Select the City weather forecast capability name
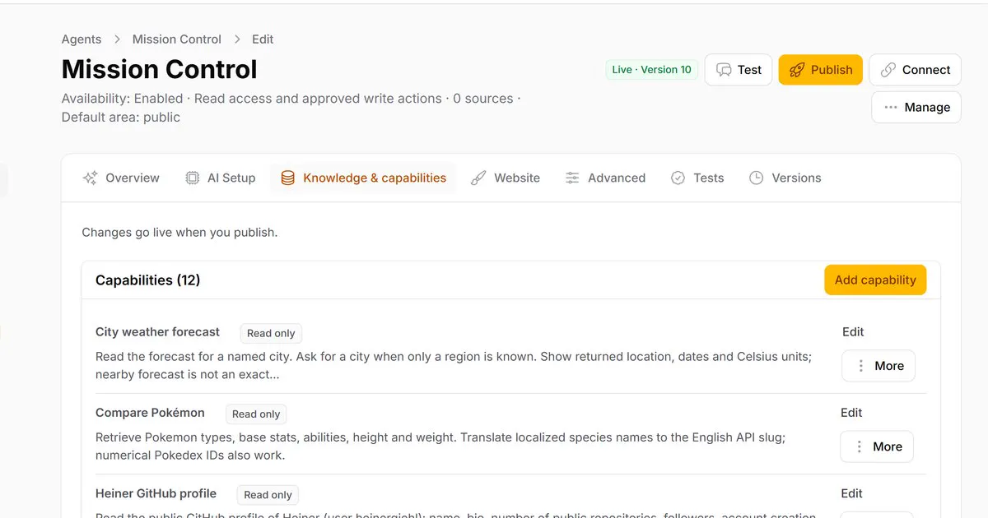This screenshot has height=518, width=988. click(x=157, y=332)
